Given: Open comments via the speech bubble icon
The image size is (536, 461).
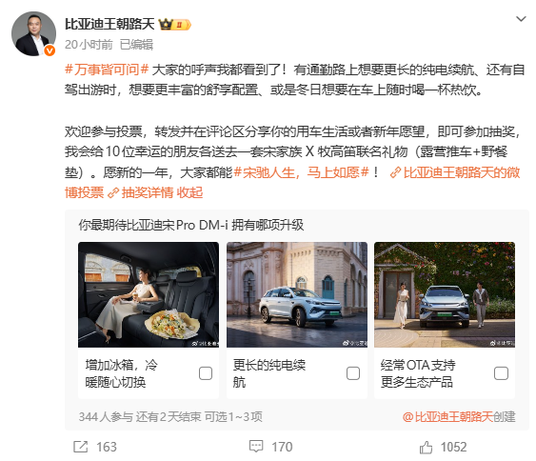Looking at the screenshot, I should click(x=256, y=447).
